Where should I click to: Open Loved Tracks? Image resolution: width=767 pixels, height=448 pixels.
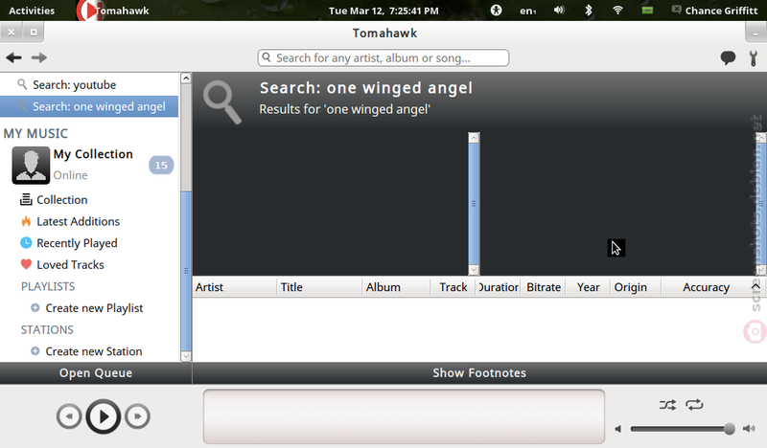pyautogui.click(x=70, y=265)
